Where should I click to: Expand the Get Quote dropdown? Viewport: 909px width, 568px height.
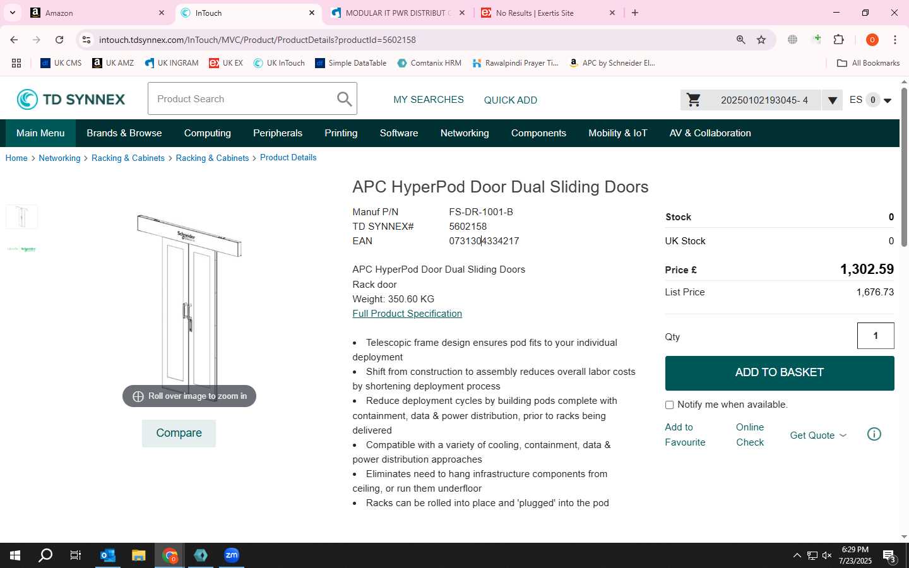pos(818,435)
